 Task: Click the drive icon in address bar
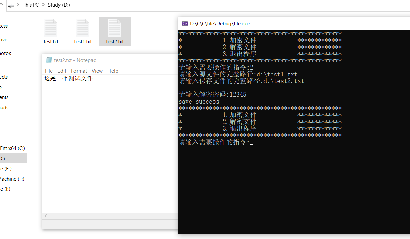(x=11, y=5)
